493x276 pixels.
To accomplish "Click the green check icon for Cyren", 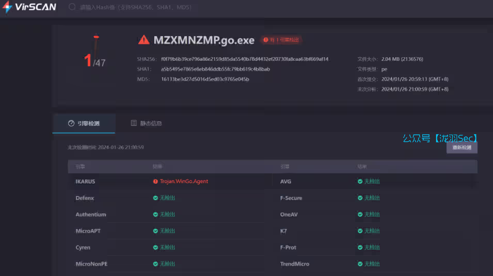I will point(155,248).
